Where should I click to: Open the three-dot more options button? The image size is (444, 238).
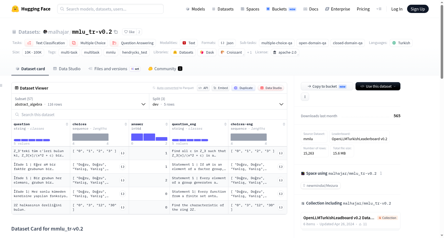[305, 97]
